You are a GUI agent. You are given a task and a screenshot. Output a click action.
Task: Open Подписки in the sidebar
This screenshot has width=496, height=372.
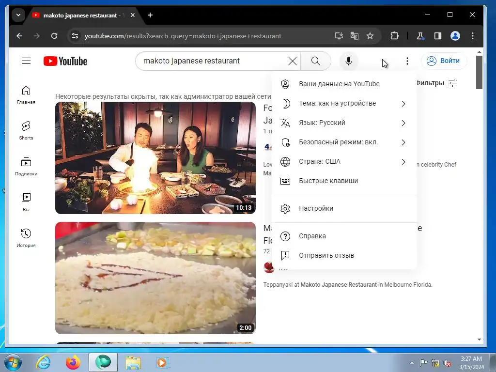(26, 167)
